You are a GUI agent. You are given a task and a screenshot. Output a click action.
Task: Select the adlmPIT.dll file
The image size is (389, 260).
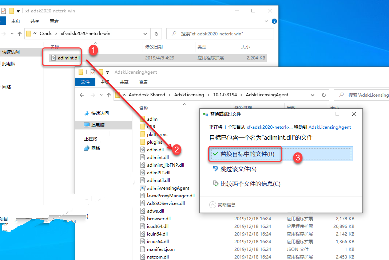159,173
